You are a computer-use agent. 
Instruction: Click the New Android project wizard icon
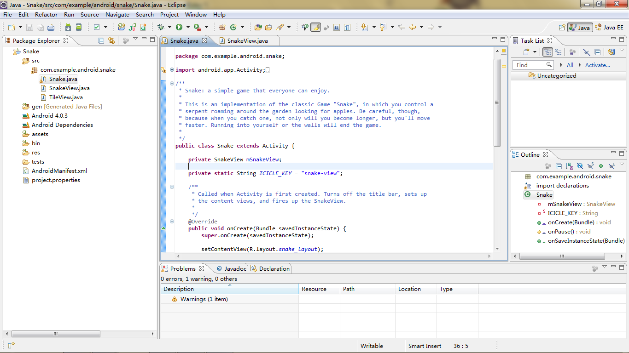122,28
